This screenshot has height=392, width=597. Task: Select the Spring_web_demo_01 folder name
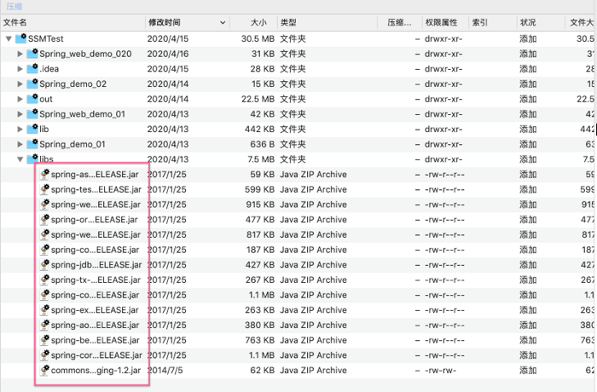coord(82,114)
